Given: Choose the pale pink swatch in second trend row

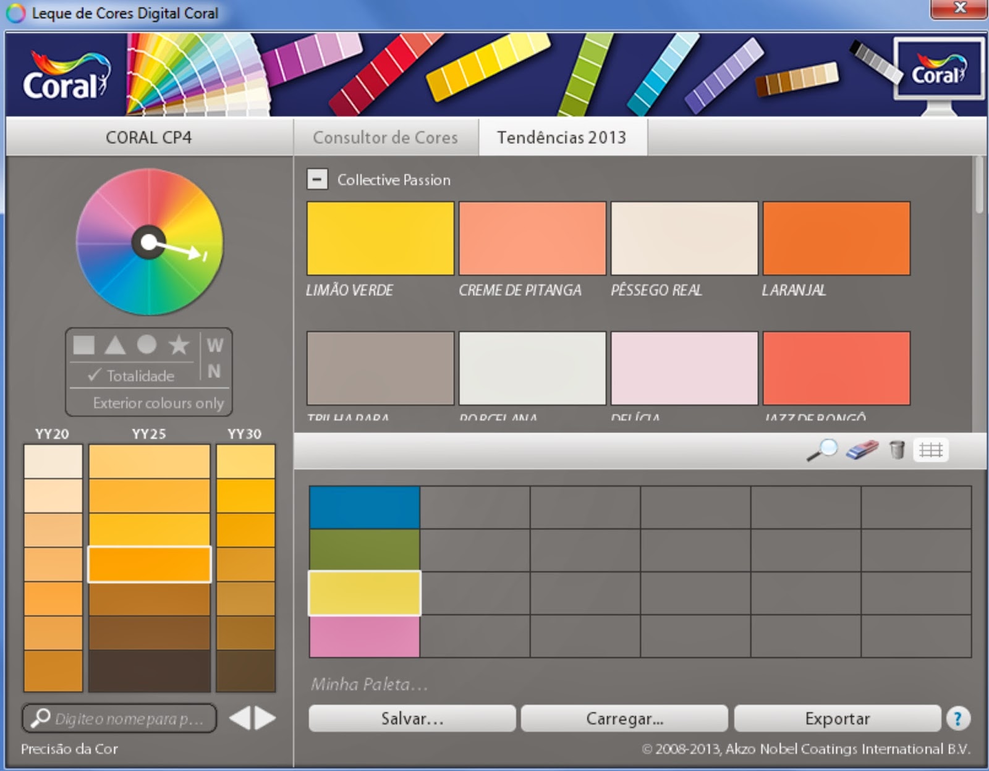Looking at the screenshot, I should pos(684,368).
